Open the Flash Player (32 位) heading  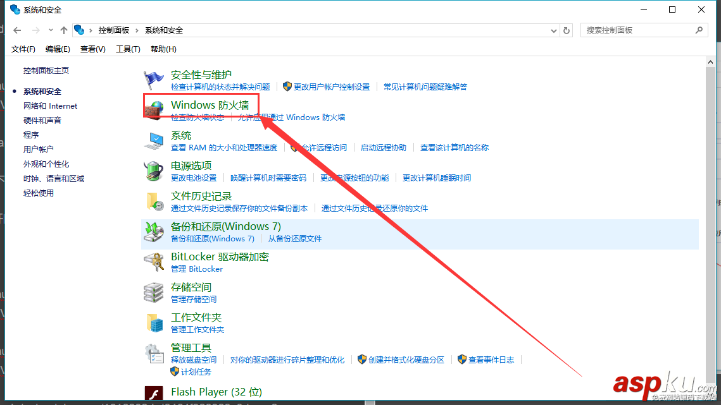[x=216, y=392]
